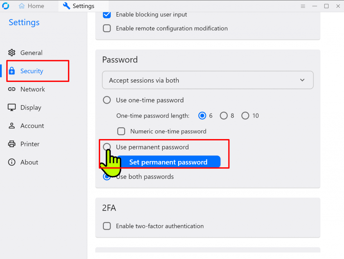Click the RustDesk logo icon
This screenshot has height=259, width=344.
pos(5,6)
